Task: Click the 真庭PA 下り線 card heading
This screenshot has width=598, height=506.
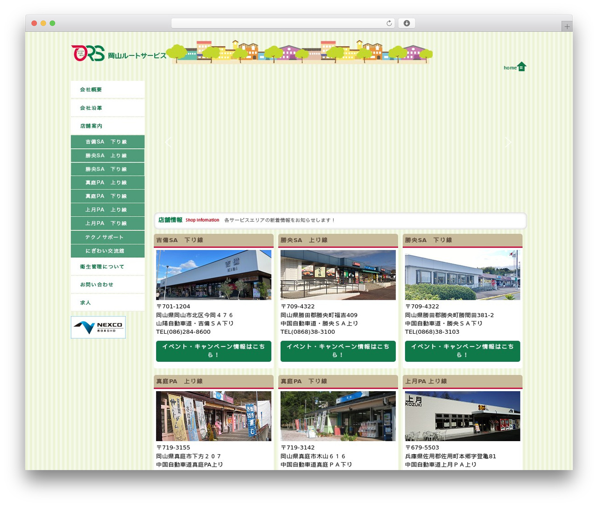Action: pyautogui.click(x=338, y=381)
